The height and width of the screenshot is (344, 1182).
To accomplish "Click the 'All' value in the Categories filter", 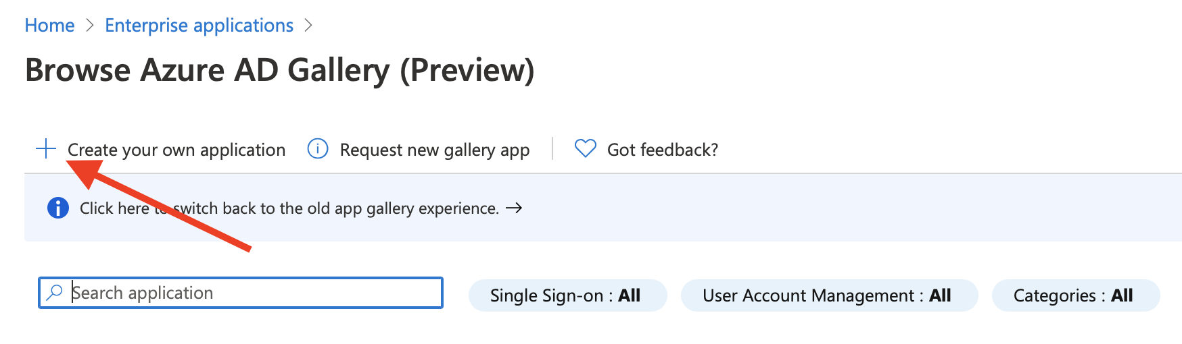I will pos(1122,295).
